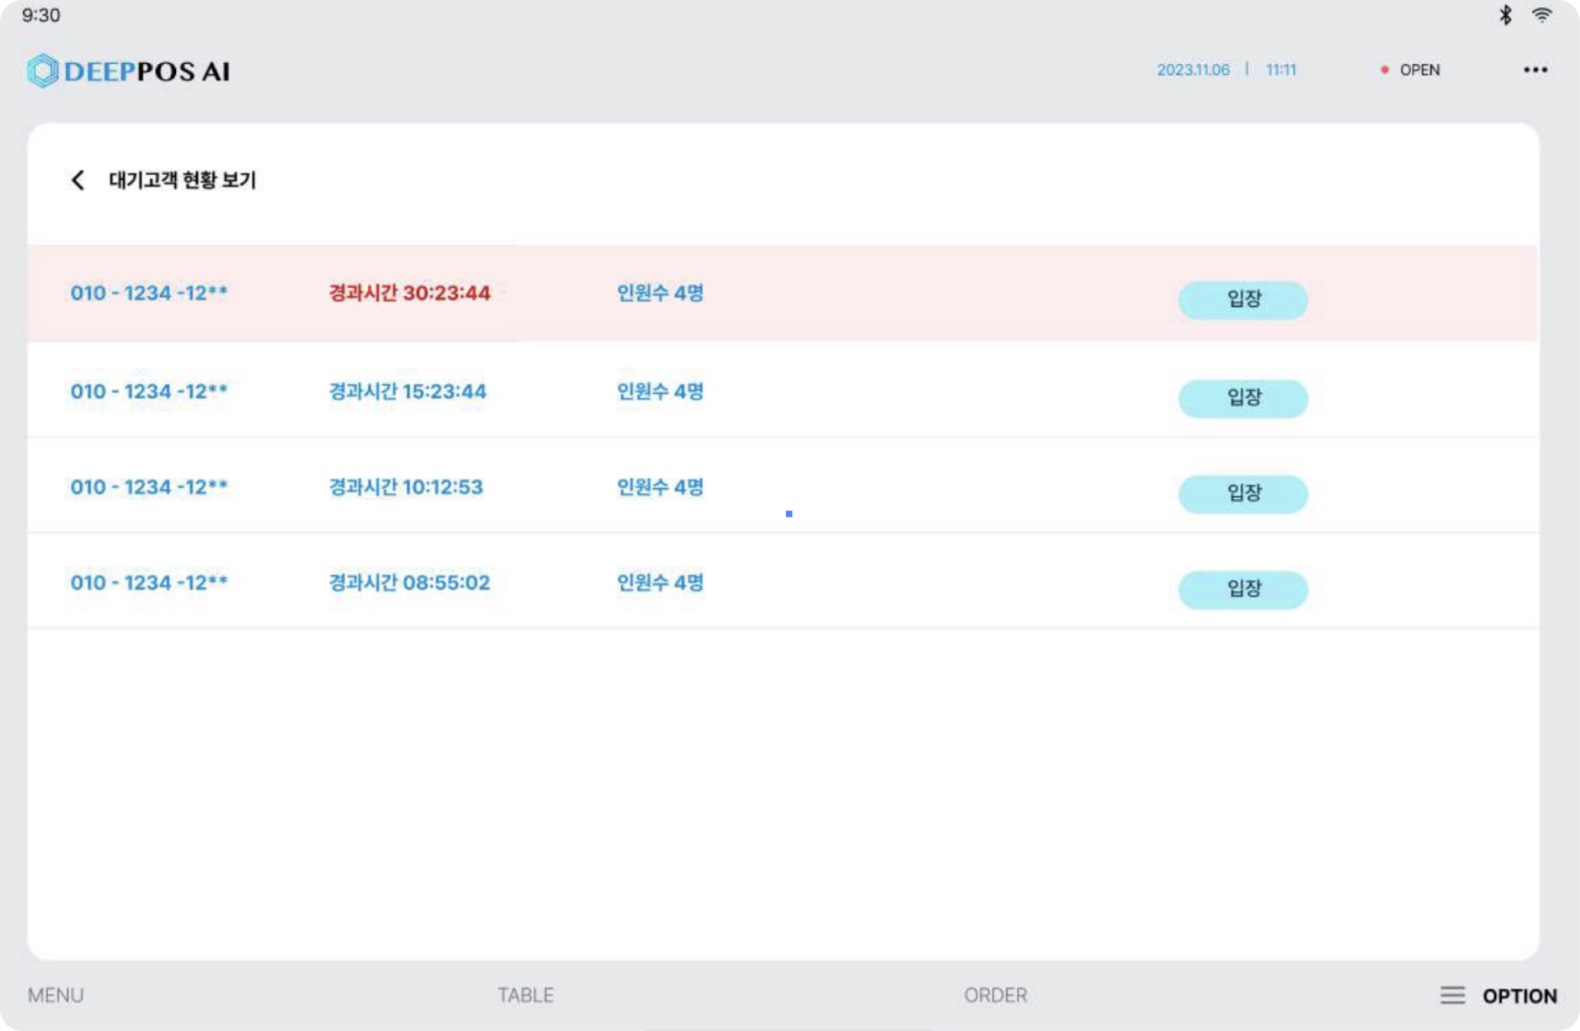Open the OPTION tab

pyautogui.click(x=1519, y=996)
